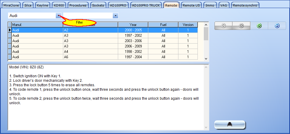Screen dimensions: 290x134
Task: Click the row indicator for Audi A2
Action: 10,30
